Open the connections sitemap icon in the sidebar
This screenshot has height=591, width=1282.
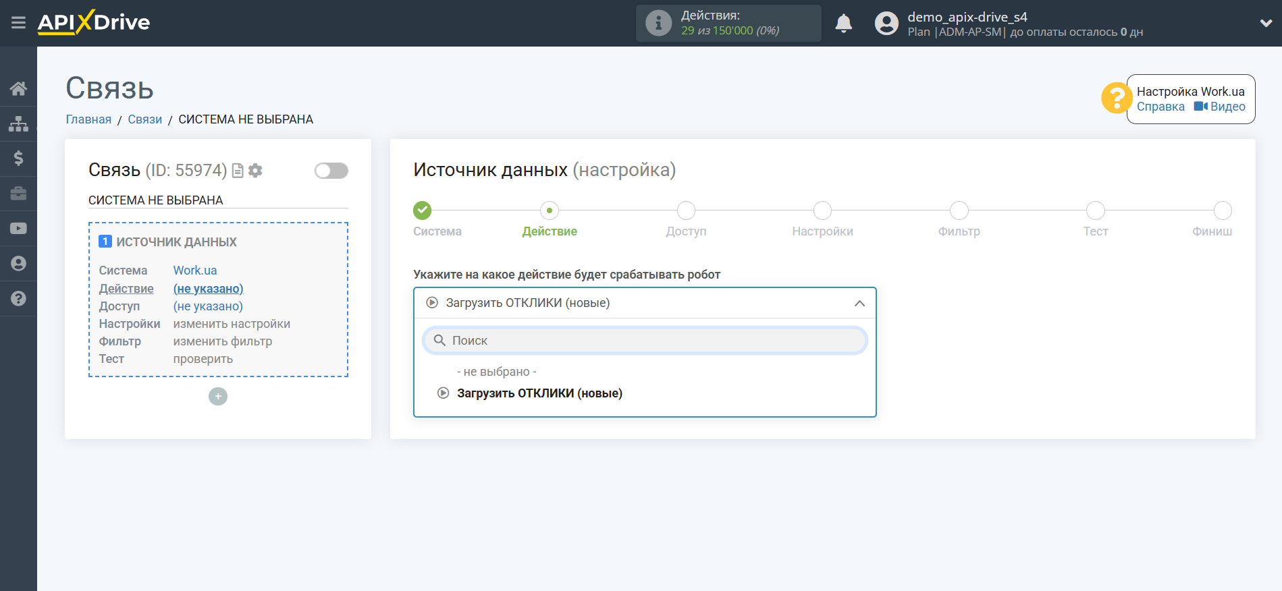pyautogui.click(x=18, y=123)
